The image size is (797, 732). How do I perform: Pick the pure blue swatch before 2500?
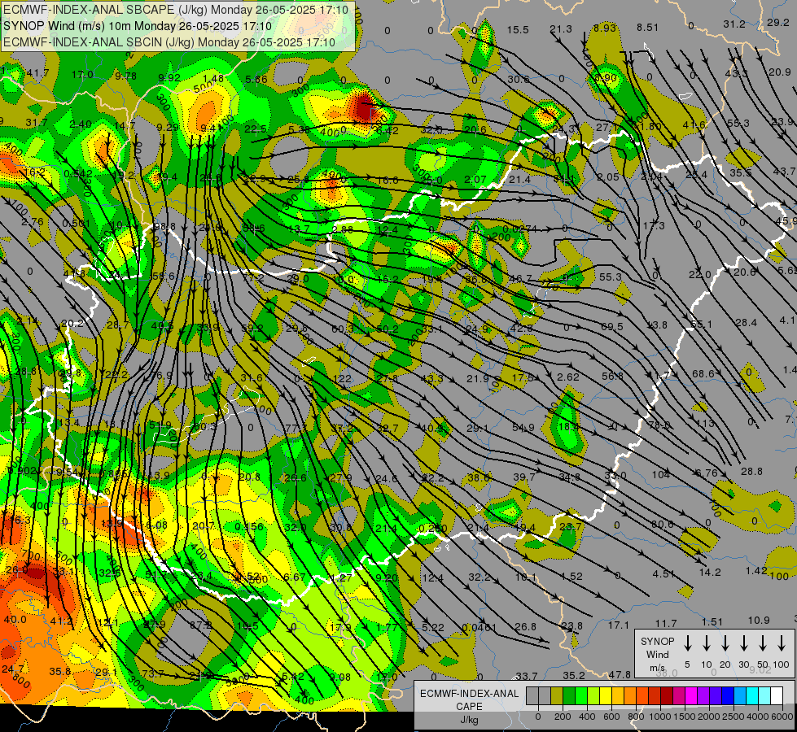pos(727,695)
